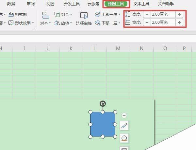This screenshot has width=196, height=150.
Task: Select column L header
Action: [94, 48]
